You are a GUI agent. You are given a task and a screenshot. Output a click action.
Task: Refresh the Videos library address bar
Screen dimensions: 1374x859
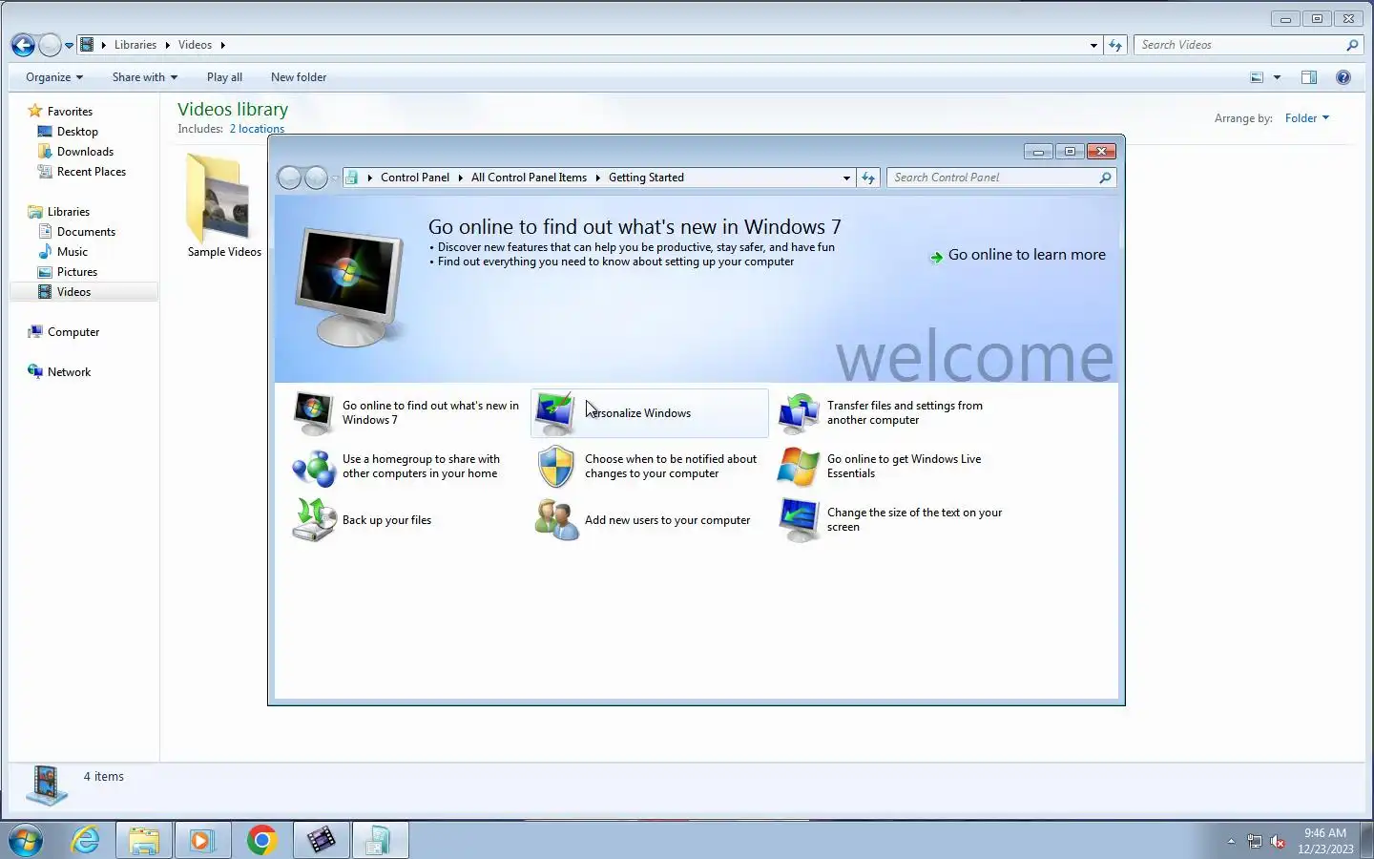(1115, 45)
